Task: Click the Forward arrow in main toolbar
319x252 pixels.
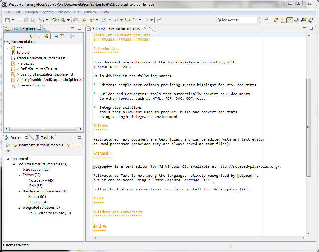Action: (146, 20)
